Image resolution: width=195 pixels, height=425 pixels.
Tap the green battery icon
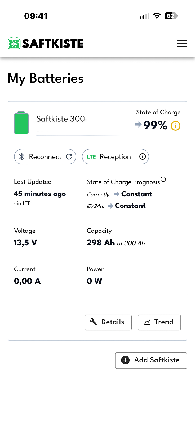tap(21, 123)
